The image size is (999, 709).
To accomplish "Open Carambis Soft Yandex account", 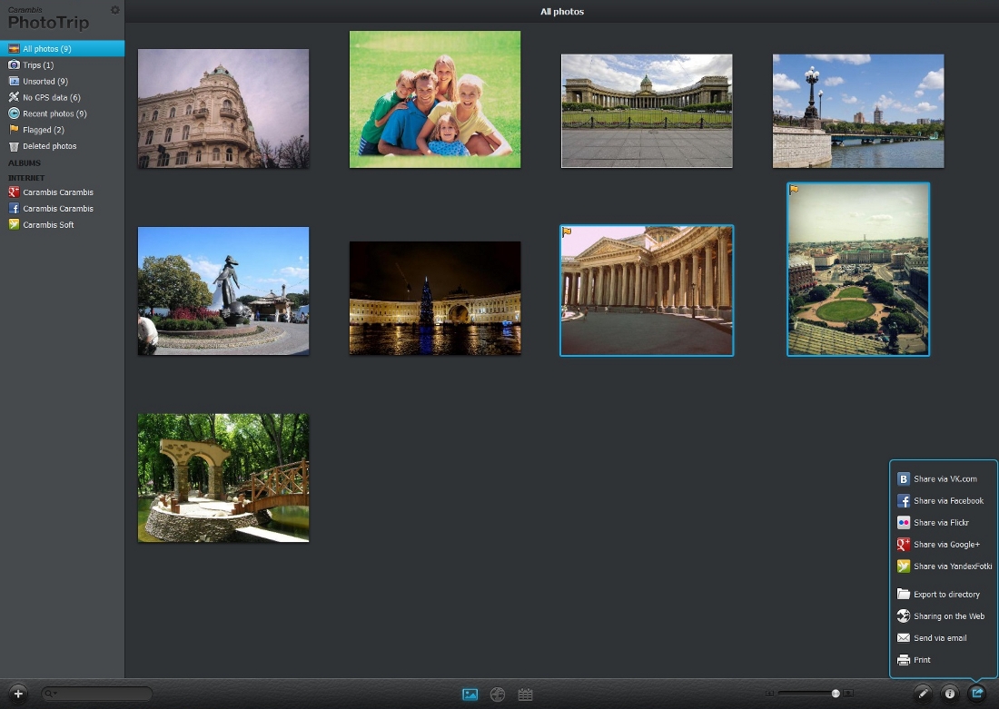I will [48, 225].
